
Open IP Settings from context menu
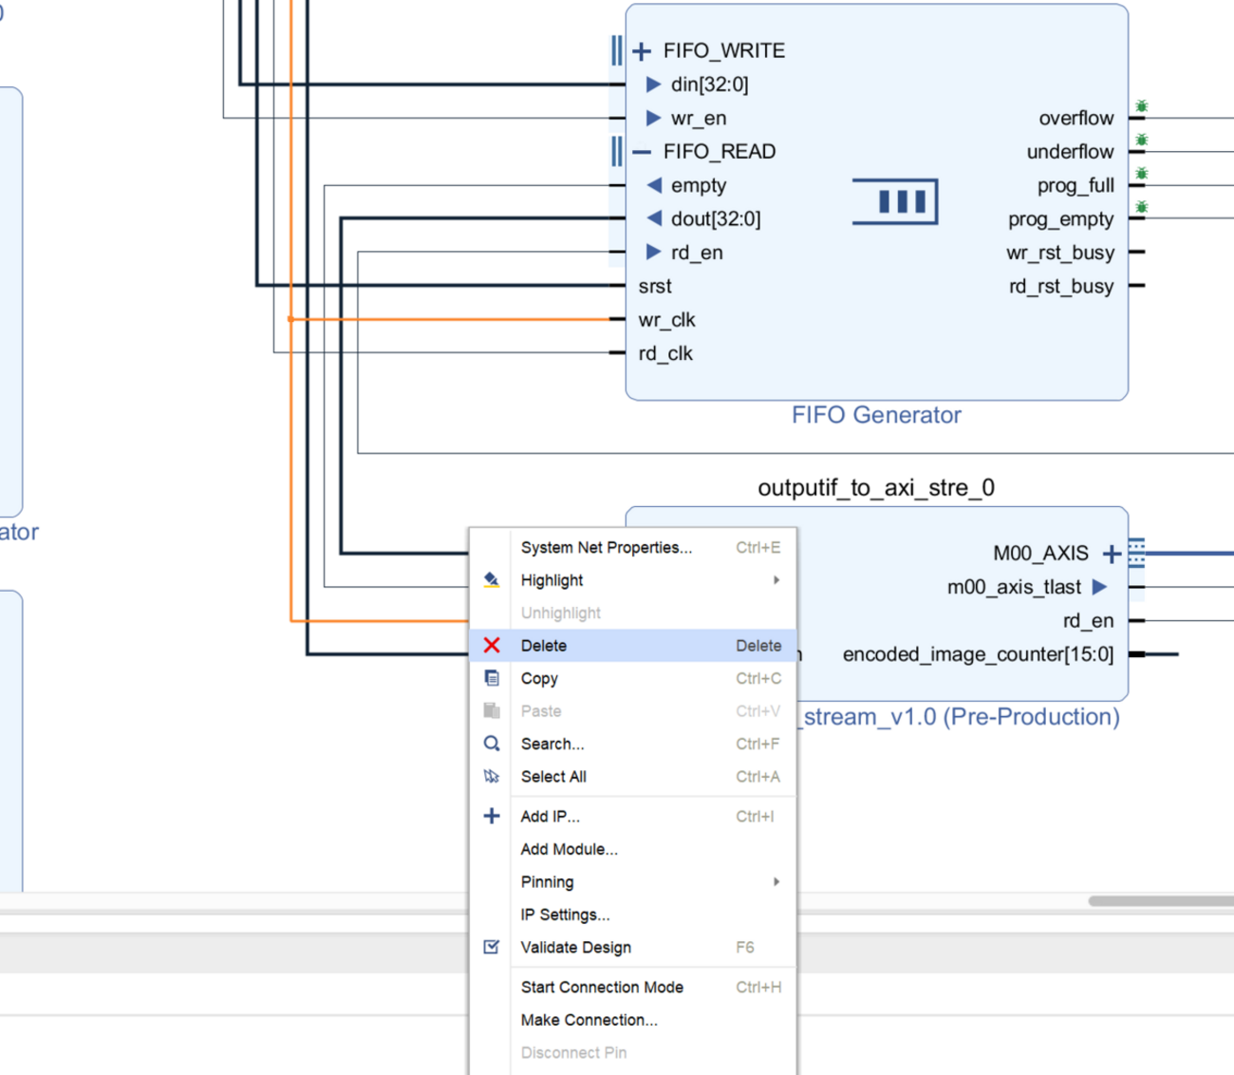[565, 915]
